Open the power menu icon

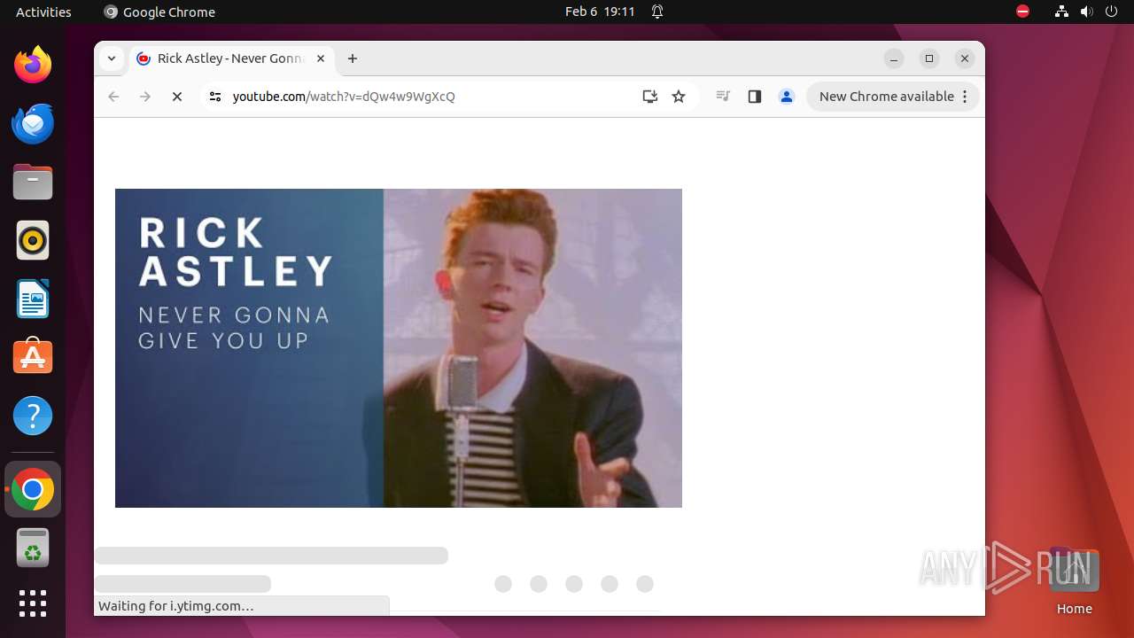click(x=1112, y=12)
